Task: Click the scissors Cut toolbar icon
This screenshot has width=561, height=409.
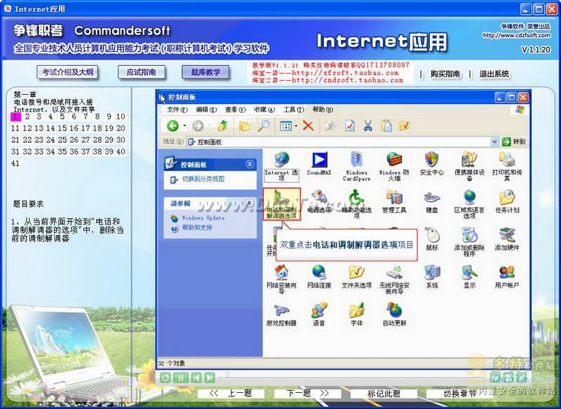Action: pyautogui.click(x=367, y=126)
